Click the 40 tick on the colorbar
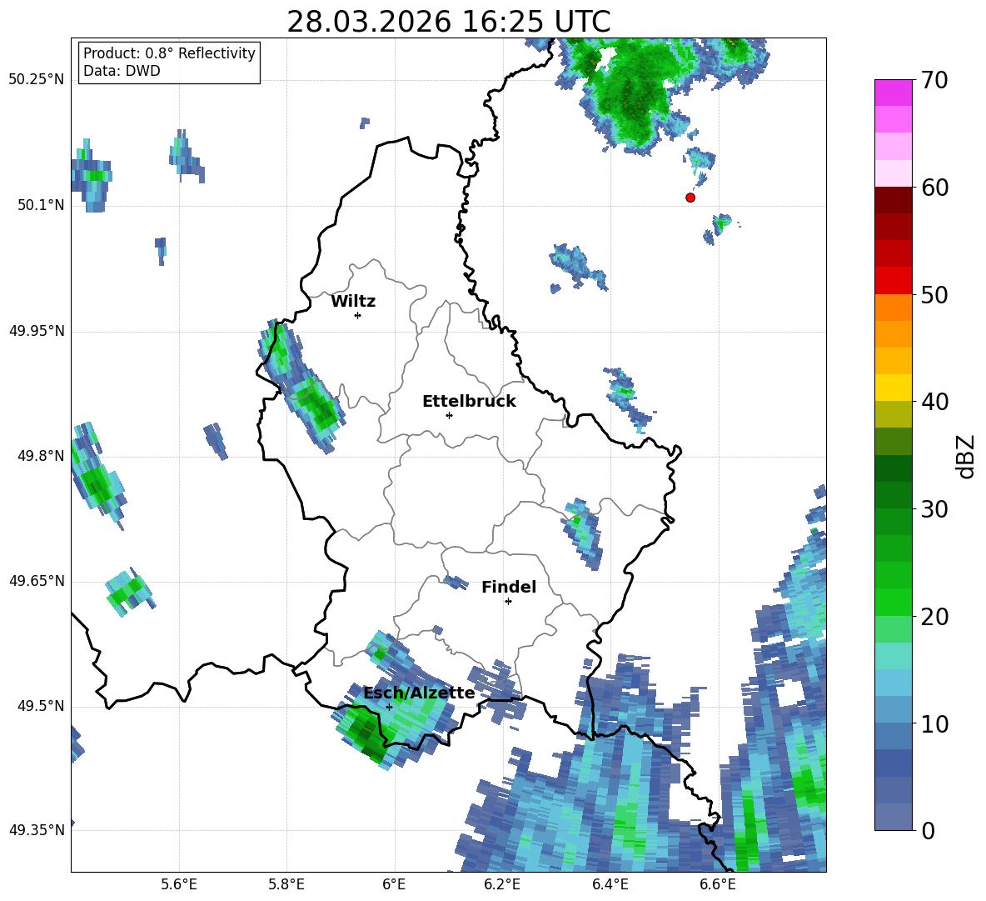The height and width of the screenshot is (901, 986). pyautogui.click(x=934, y=402)
